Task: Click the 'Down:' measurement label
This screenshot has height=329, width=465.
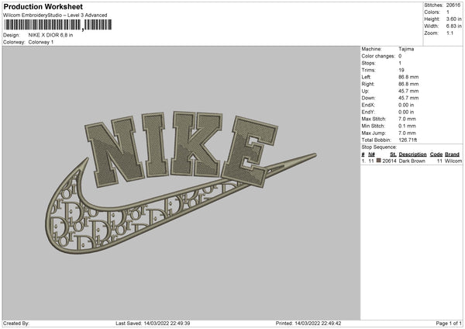Action: tap(368, 98)
